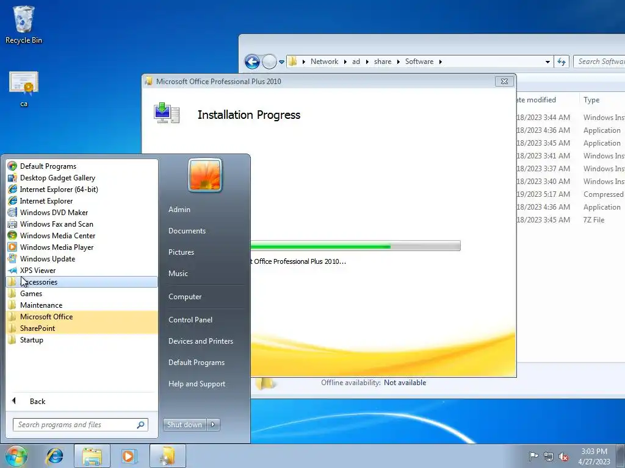Select the row with type Compressed
Image resolution: width=625 pixels, height=468 pixels.
pyautogui.click(x=571, y=194)
